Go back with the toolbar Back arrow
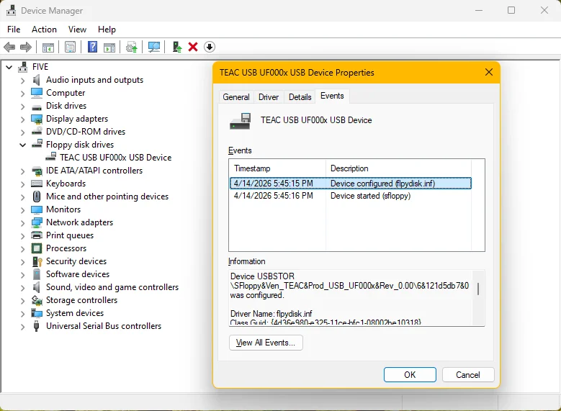561x411 pixels. [9, 47]
